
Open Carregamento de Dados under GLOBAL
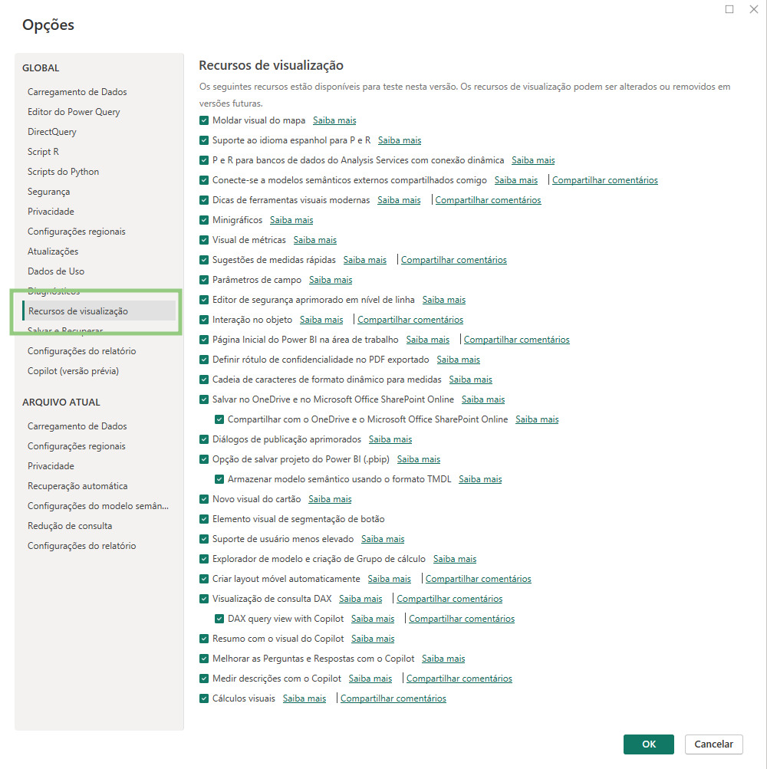[77, 92]
